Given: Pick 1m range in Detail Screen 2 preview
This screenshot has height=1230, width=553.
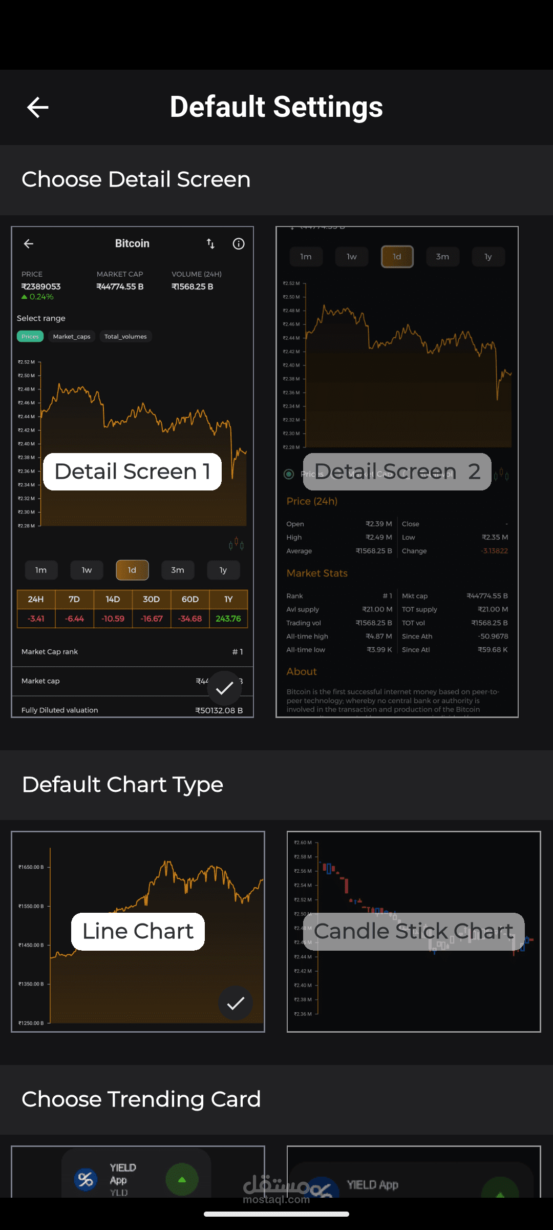Looking at the screenshot, I should 306,257.
